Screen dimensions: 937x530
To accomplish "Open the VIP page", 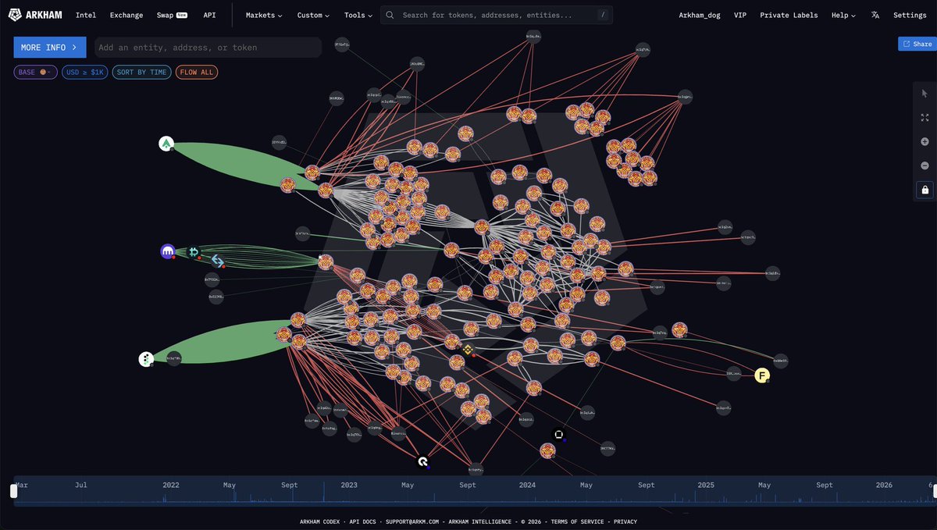I will click(740, 15).
